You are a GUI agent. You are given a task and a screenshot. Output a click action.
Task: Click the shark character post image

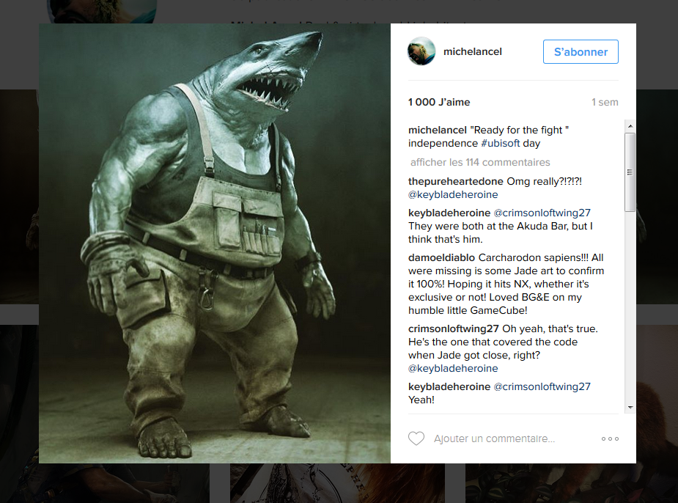tap(214, 243)
